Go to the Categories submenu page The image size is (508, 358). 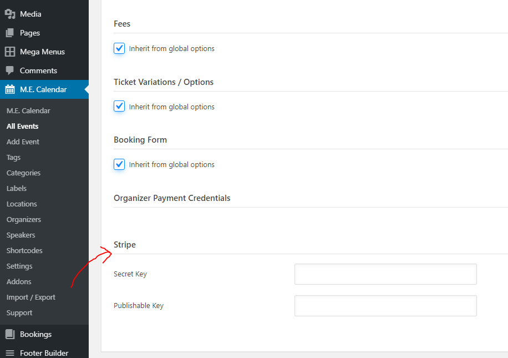coord(23,173)
